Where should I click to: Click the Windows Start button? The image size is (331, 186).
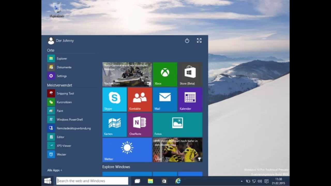pyautogui.click(x=48, y=181)
